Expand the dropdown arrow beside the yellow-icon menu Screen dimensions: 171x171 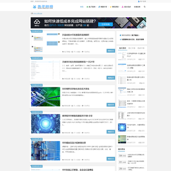[x=120, y=7]
